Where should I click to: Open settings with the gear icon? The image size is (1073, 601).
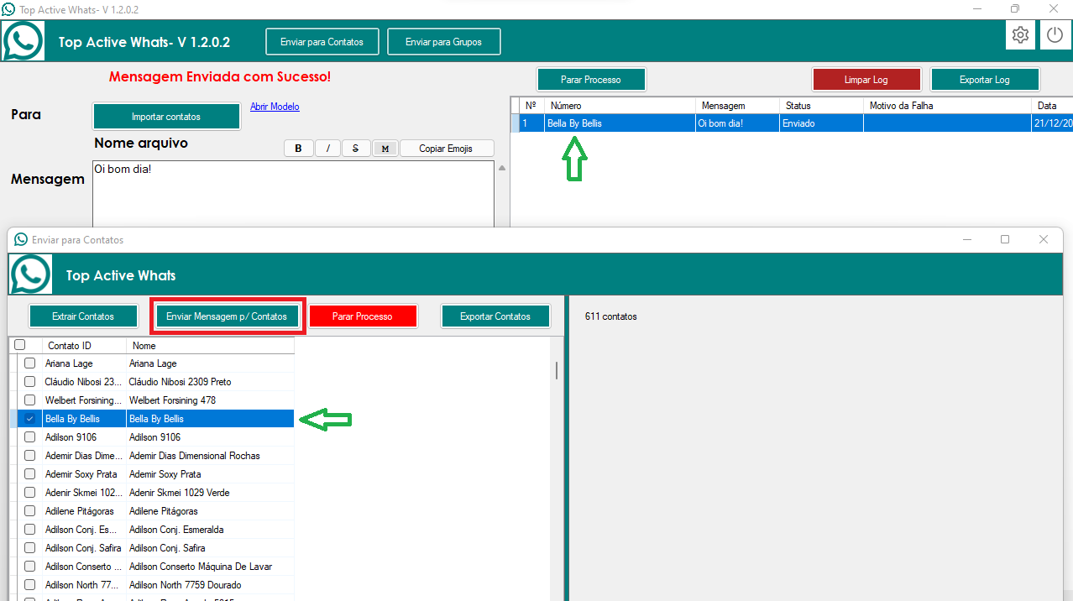click(x=1020, y=35)
